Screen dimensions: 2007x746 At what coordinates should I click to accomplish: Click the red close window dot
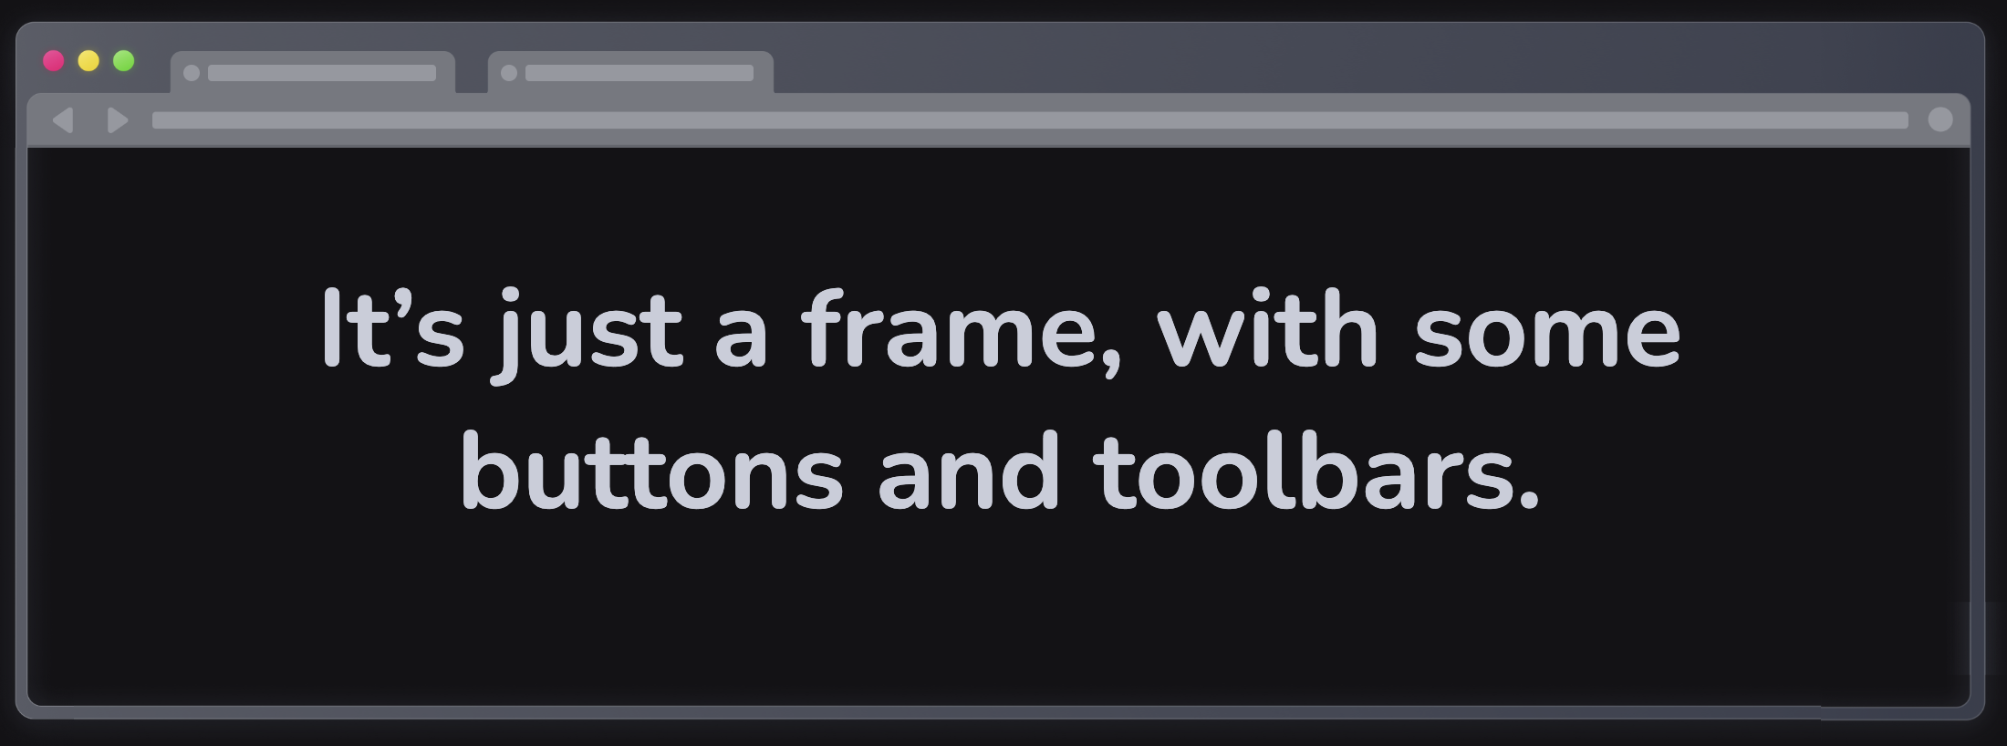tap(54, 61)
